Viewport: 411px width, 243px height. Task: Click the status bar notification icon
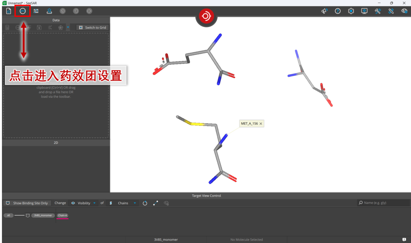(x=404, y=240)
